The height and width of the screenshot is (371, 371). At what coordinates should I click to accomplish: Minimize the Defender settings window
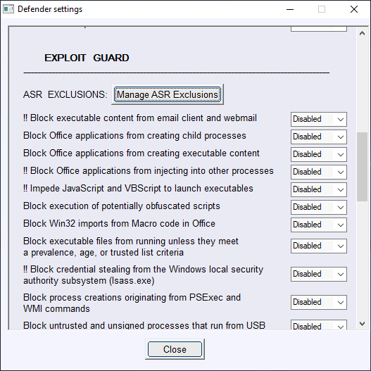tap(290, 9)
